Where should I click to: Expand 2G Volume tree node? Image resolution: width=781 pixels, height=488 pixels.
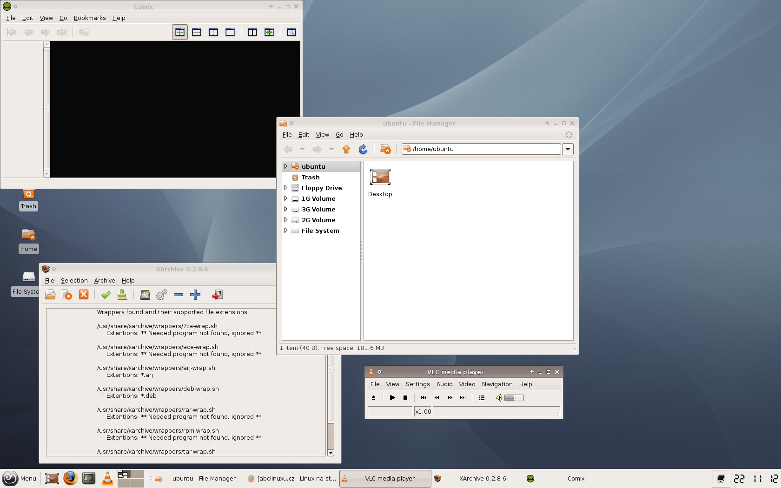pos(286,220)
